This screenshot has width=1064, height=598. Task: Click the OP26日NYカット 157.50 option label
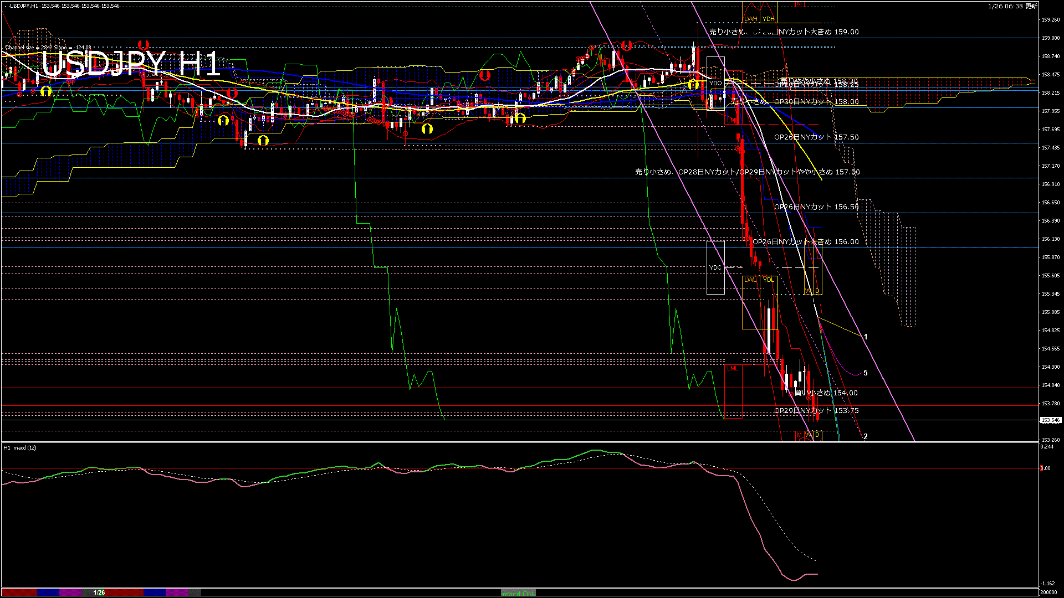coord(816,137)
